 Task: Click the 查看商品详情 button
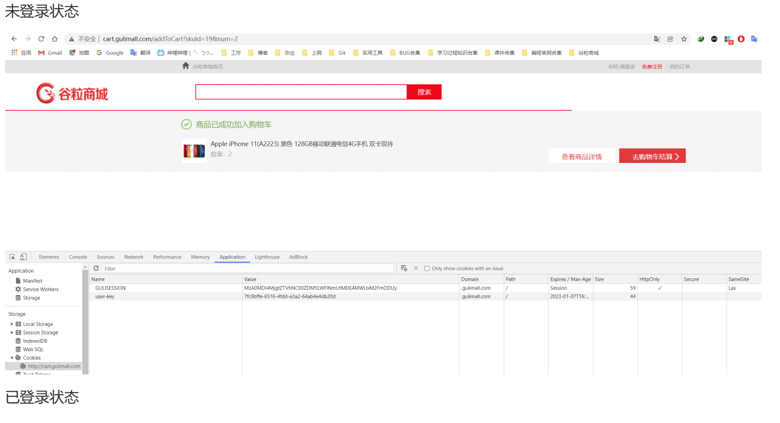click(x=582, y=156)
